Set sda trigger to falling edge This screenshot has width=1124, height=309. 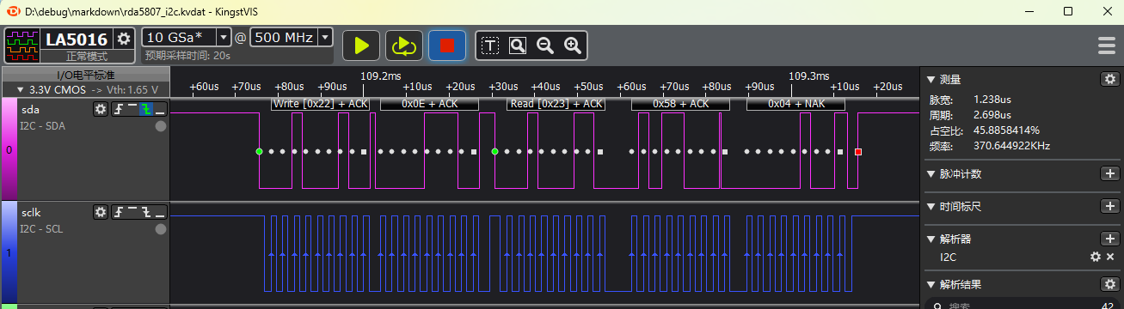146,109
